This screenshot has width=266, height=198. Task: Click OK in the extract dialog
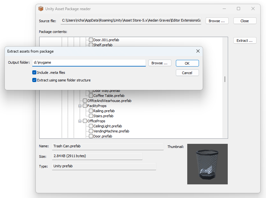187,63
